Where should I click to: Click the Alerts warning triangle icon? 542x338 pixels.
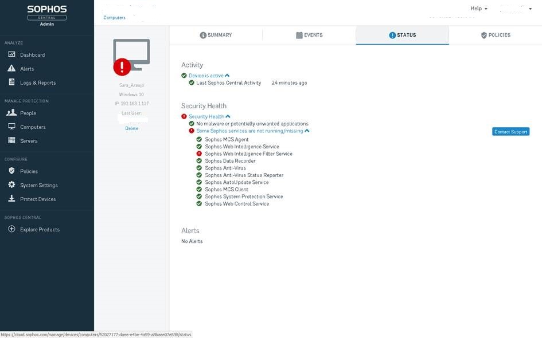pos(11,68)
